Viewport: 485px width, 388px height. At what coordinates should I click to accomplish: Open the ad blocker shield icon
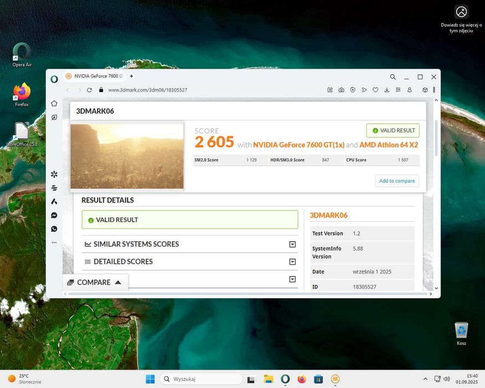tap(353, 90)
